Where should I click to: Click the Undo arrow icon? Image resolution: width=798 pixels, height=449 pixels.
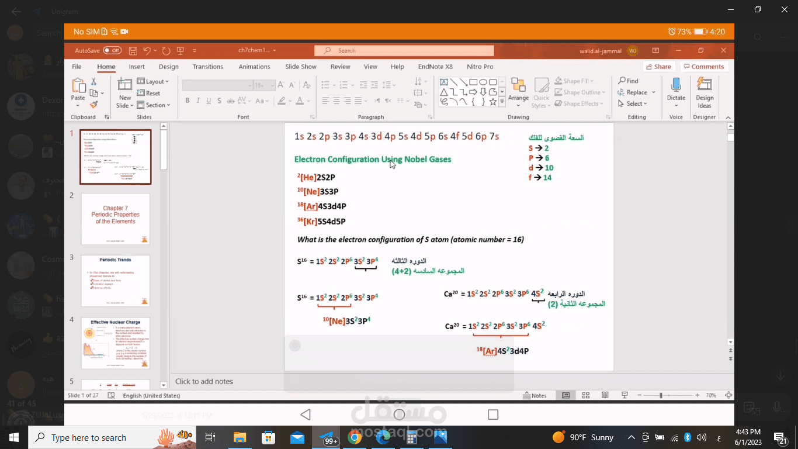pos(147,51)
